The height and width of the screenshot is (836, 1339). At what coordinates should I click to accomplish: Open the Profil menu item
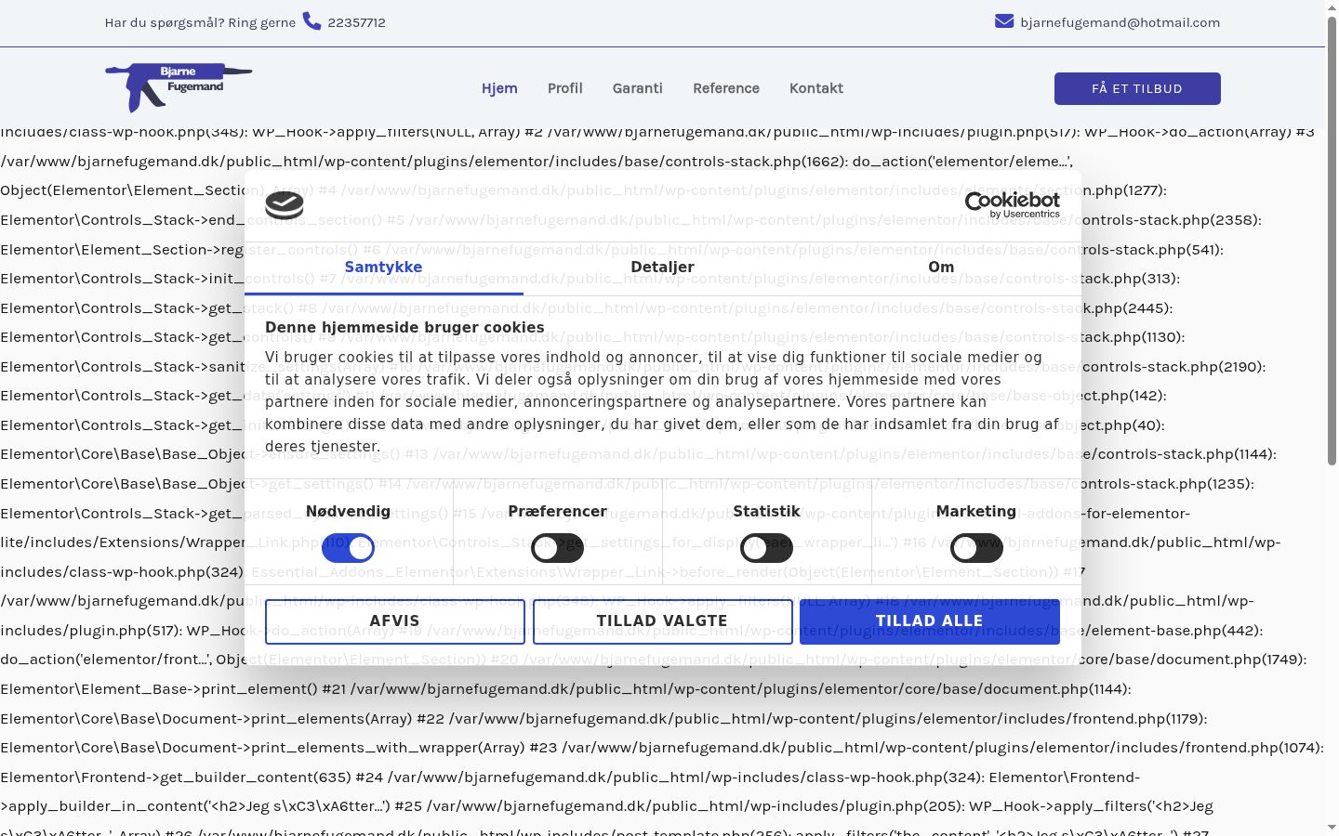tap(565, 88)
